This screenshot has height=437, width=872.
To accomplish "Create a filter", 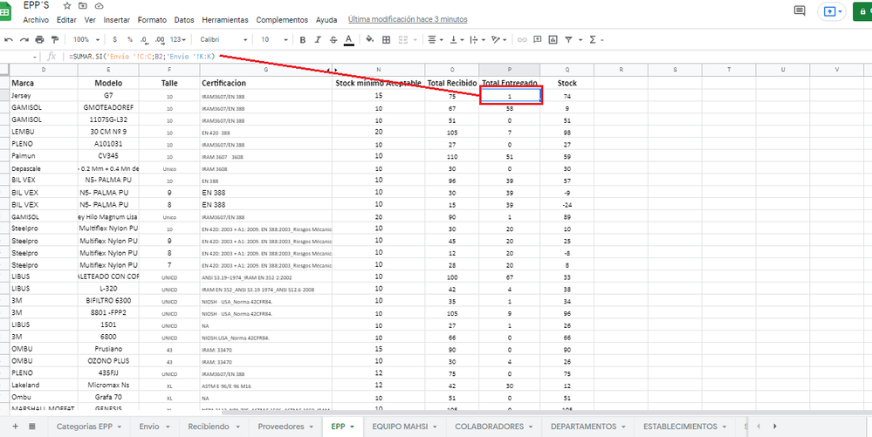I will (568, 39).
